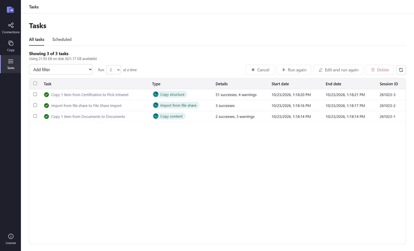Check the Certification to Picis Intranet task
Viewport: 414px width, 251px height.
click(35, 94)
